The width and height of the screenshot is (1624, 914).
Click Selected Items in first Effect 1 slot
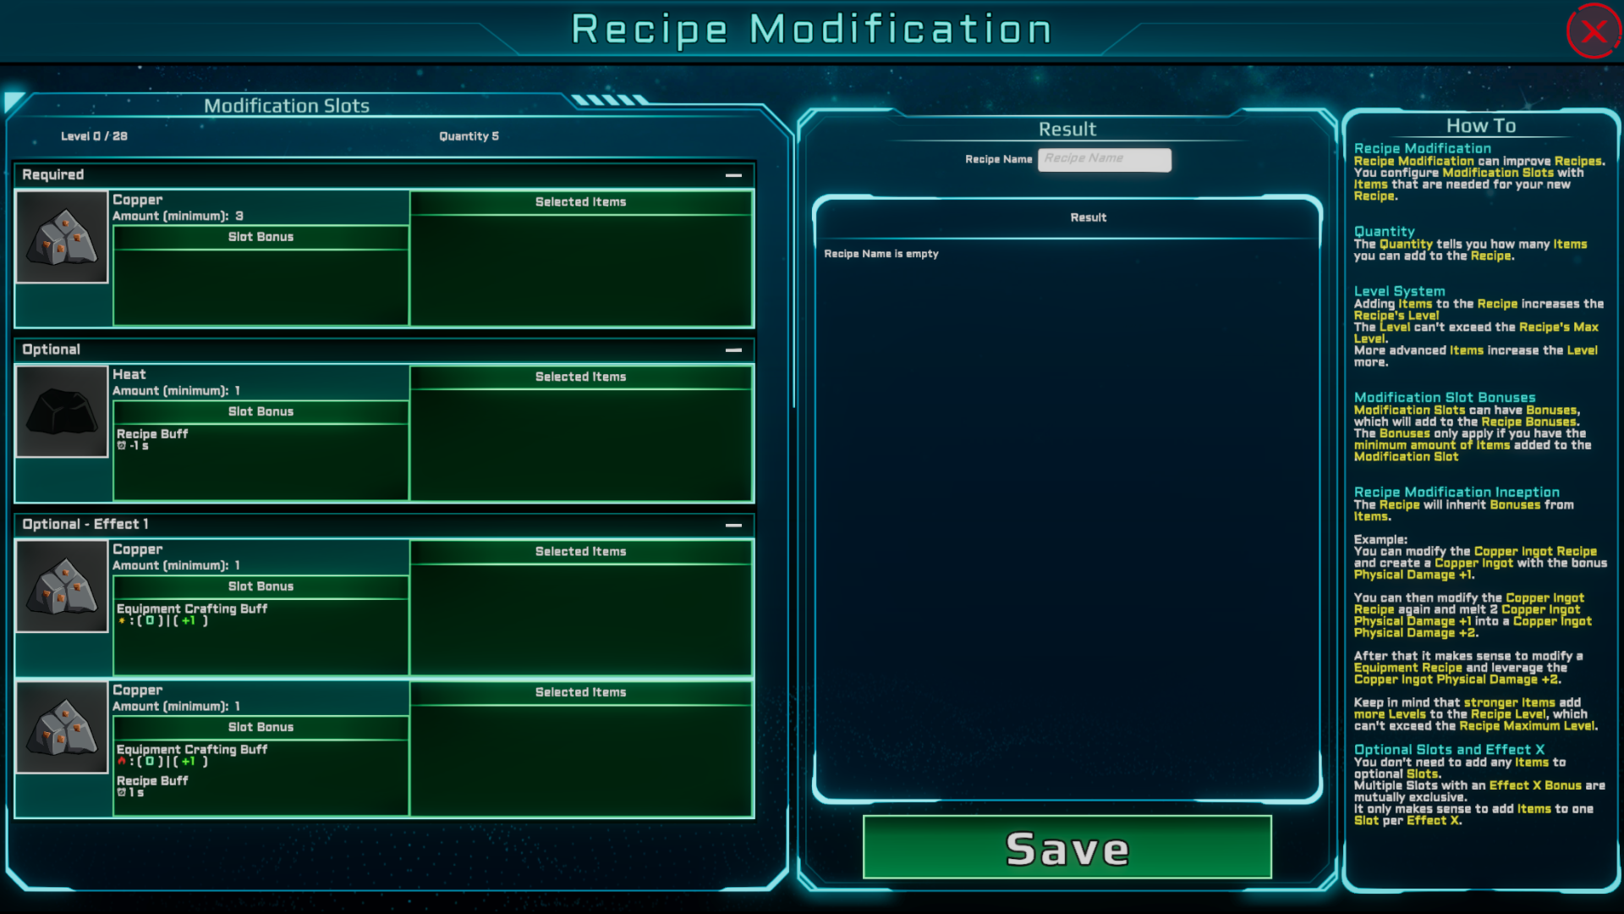(580, 550)
